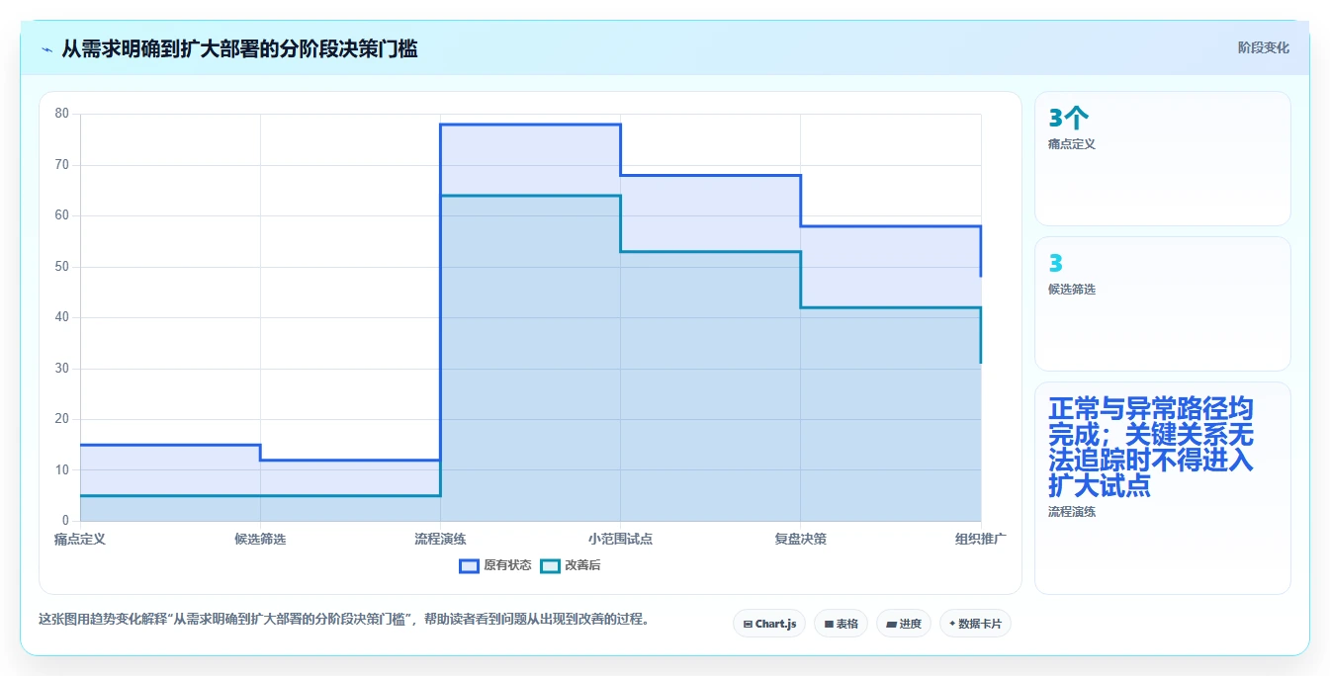The image size is (1330, 676).
Task: Click the title 从需求明确到扩大部署的分阶段决策门槛
Action: (239, 48)
